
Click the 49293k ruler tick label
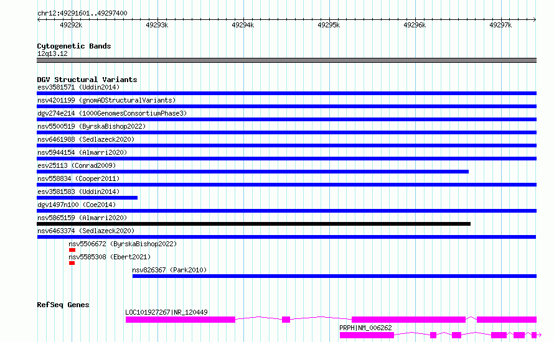click(x=157, y=25)
